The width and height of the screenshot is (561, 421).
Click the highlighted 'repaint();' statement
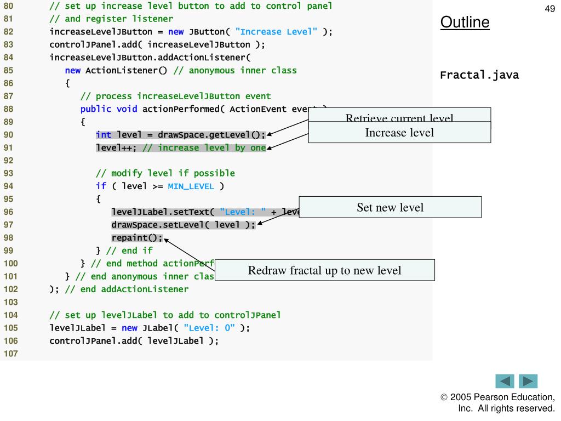[137, 238]
